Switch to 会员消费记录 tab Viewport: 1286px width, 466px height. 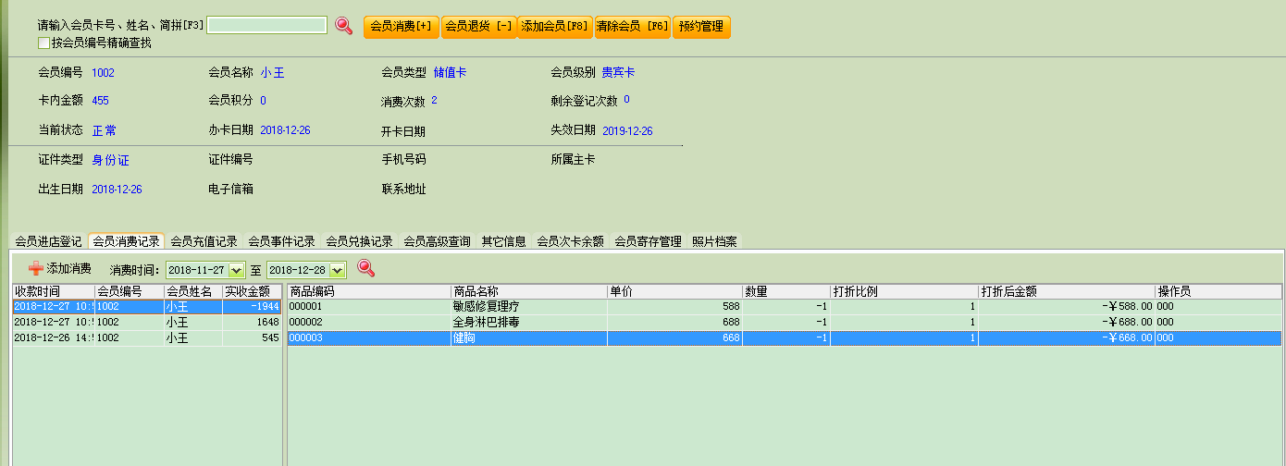[126, 241]
